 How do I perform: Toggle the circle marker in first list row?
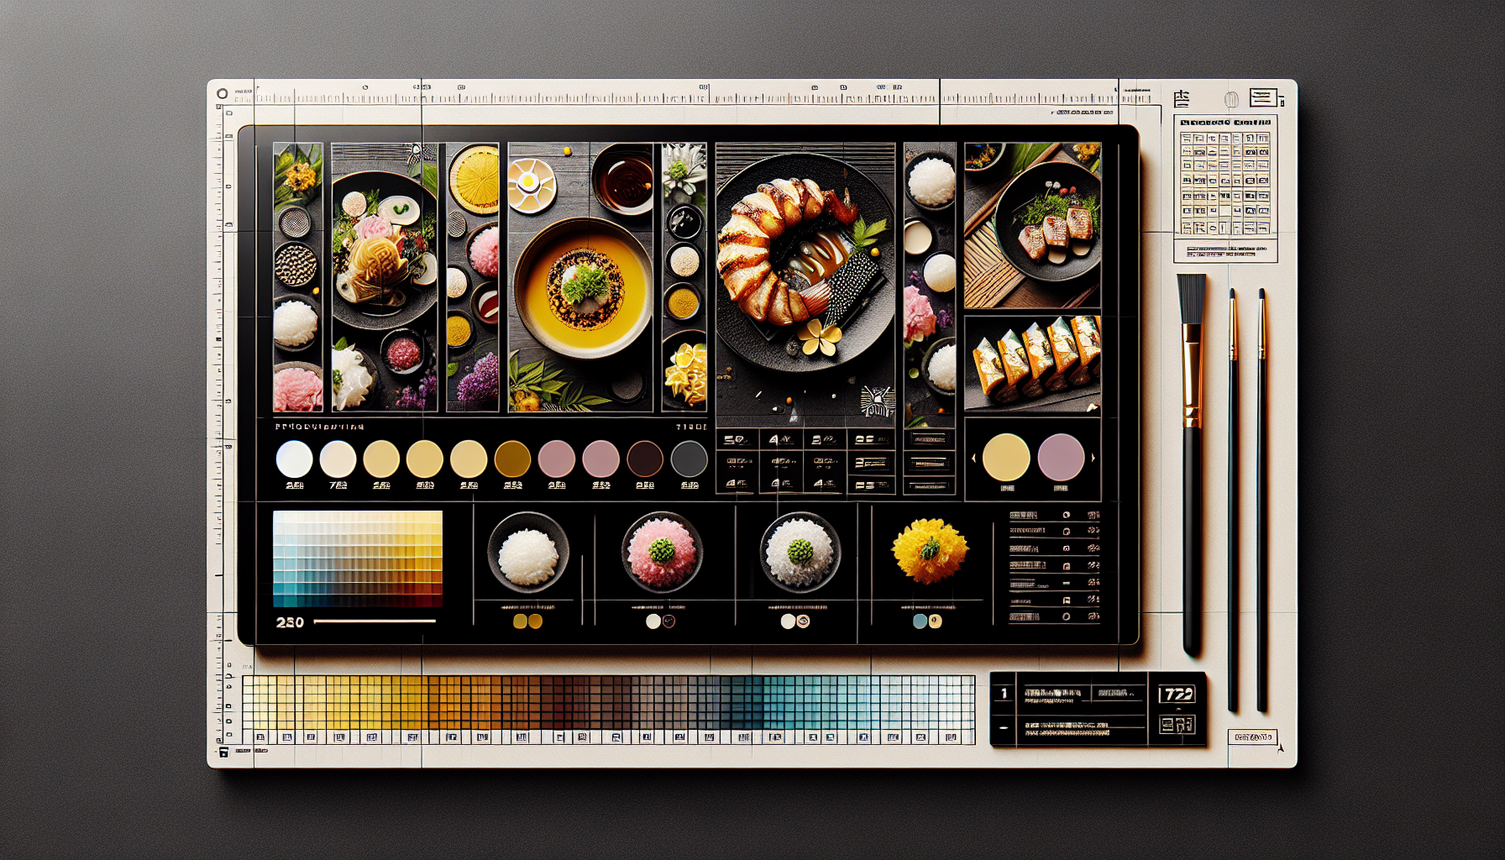point(1066,515)
